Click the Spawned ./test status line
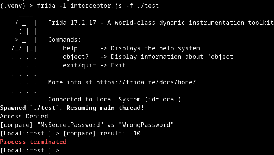 click(x=72, y=108)
